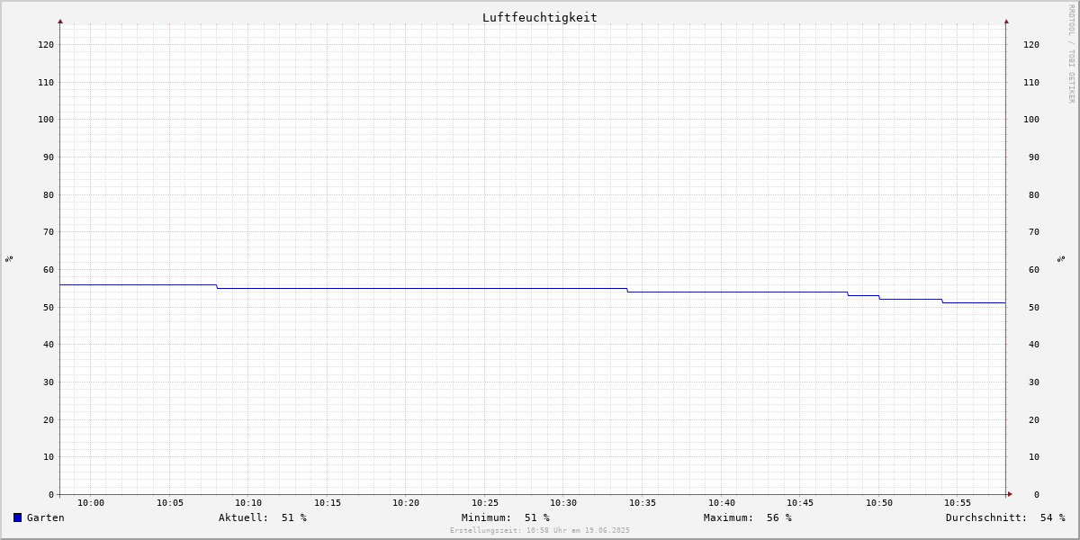Click the Maximum: 56 % value
Screen dimensions: 1080x540
[x=748, y=517]
